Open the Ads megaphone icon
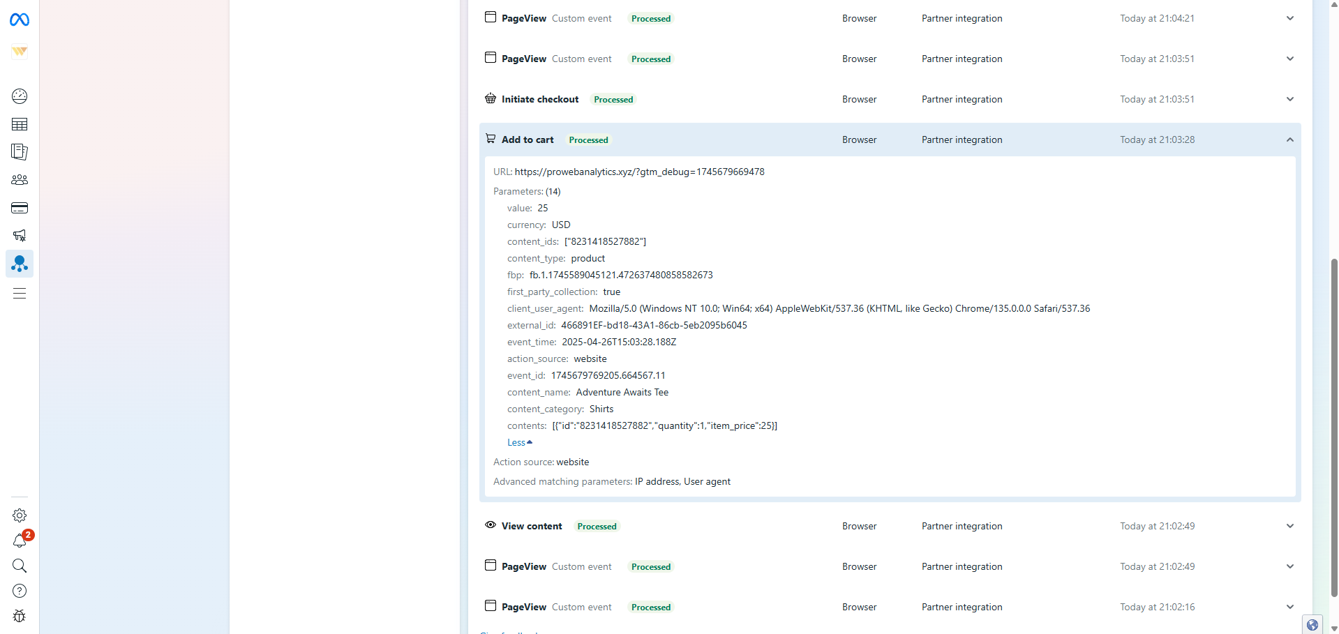 coord(20,236)
